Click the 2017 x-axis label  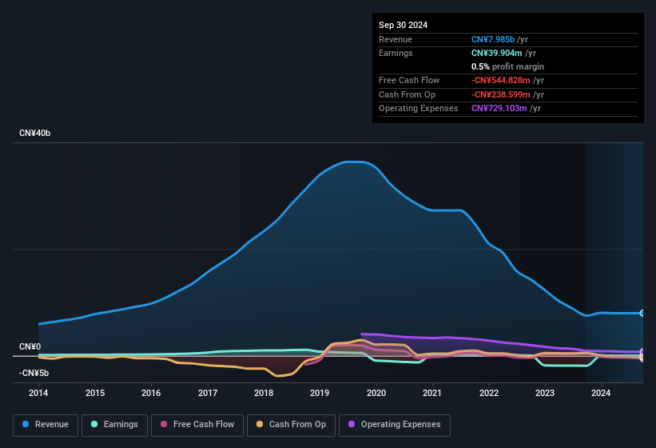pyautogui.click(x=208, y=393)
